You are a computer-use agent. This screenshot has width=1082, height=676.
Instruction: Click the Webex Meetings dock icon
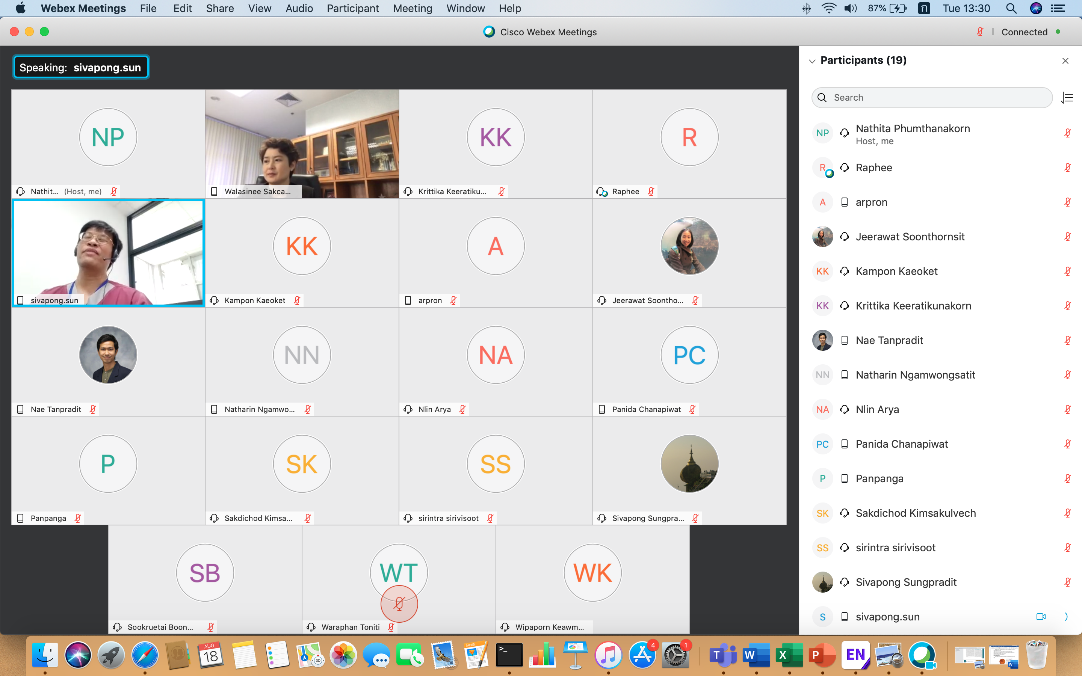click(922, 655)
